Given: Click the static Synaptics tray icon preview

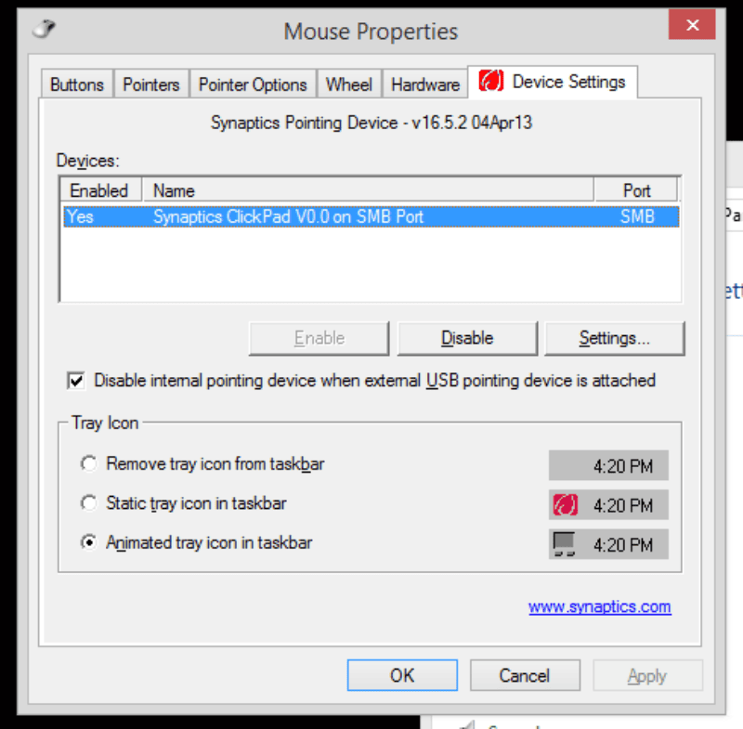Looking at the screenshot, I should tap(566, 505).
